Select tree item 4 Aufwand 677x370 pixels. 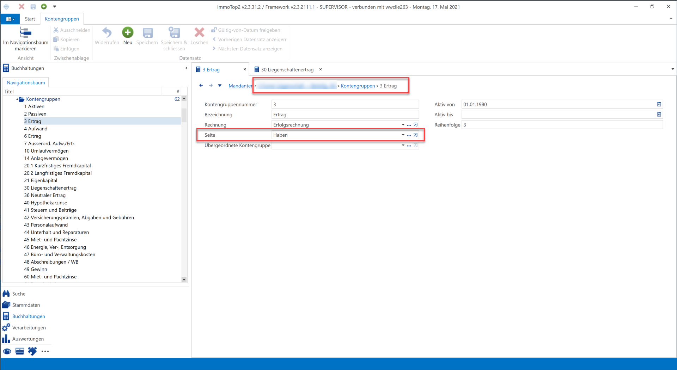pos(36,129)
